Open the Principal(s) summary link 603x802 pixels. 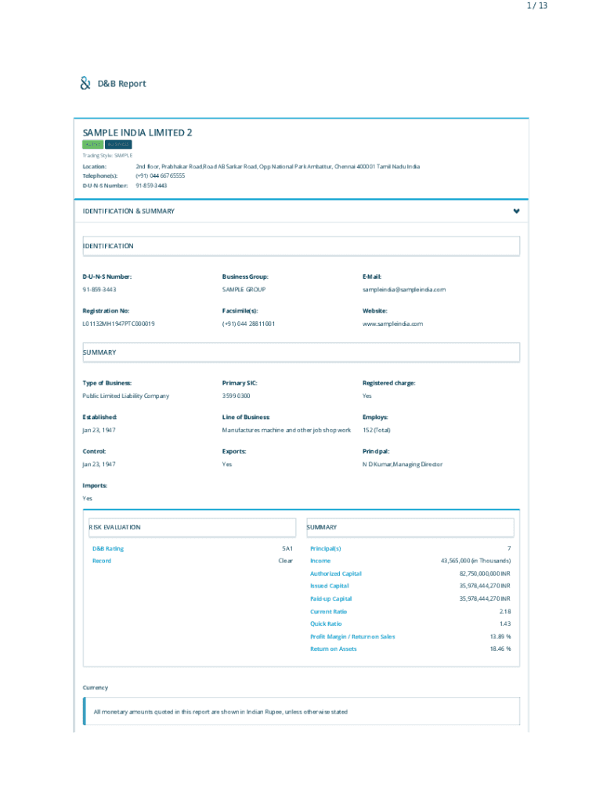point(325,548)
